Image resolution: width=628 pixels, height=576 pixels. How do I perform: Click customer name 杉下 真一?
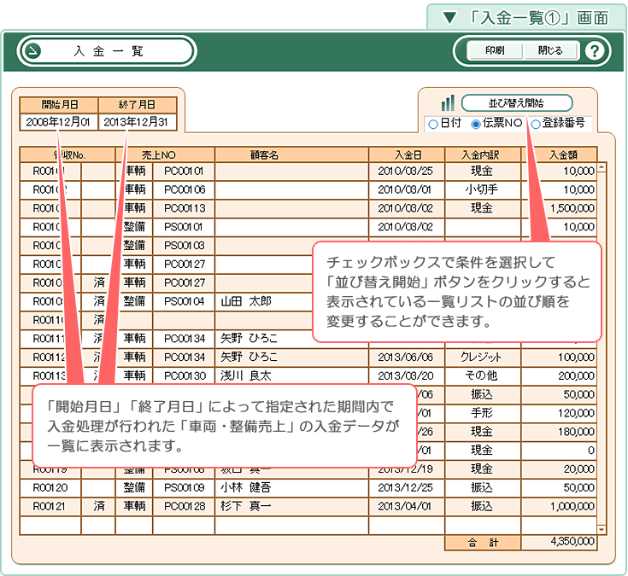[x=246, y=506]
